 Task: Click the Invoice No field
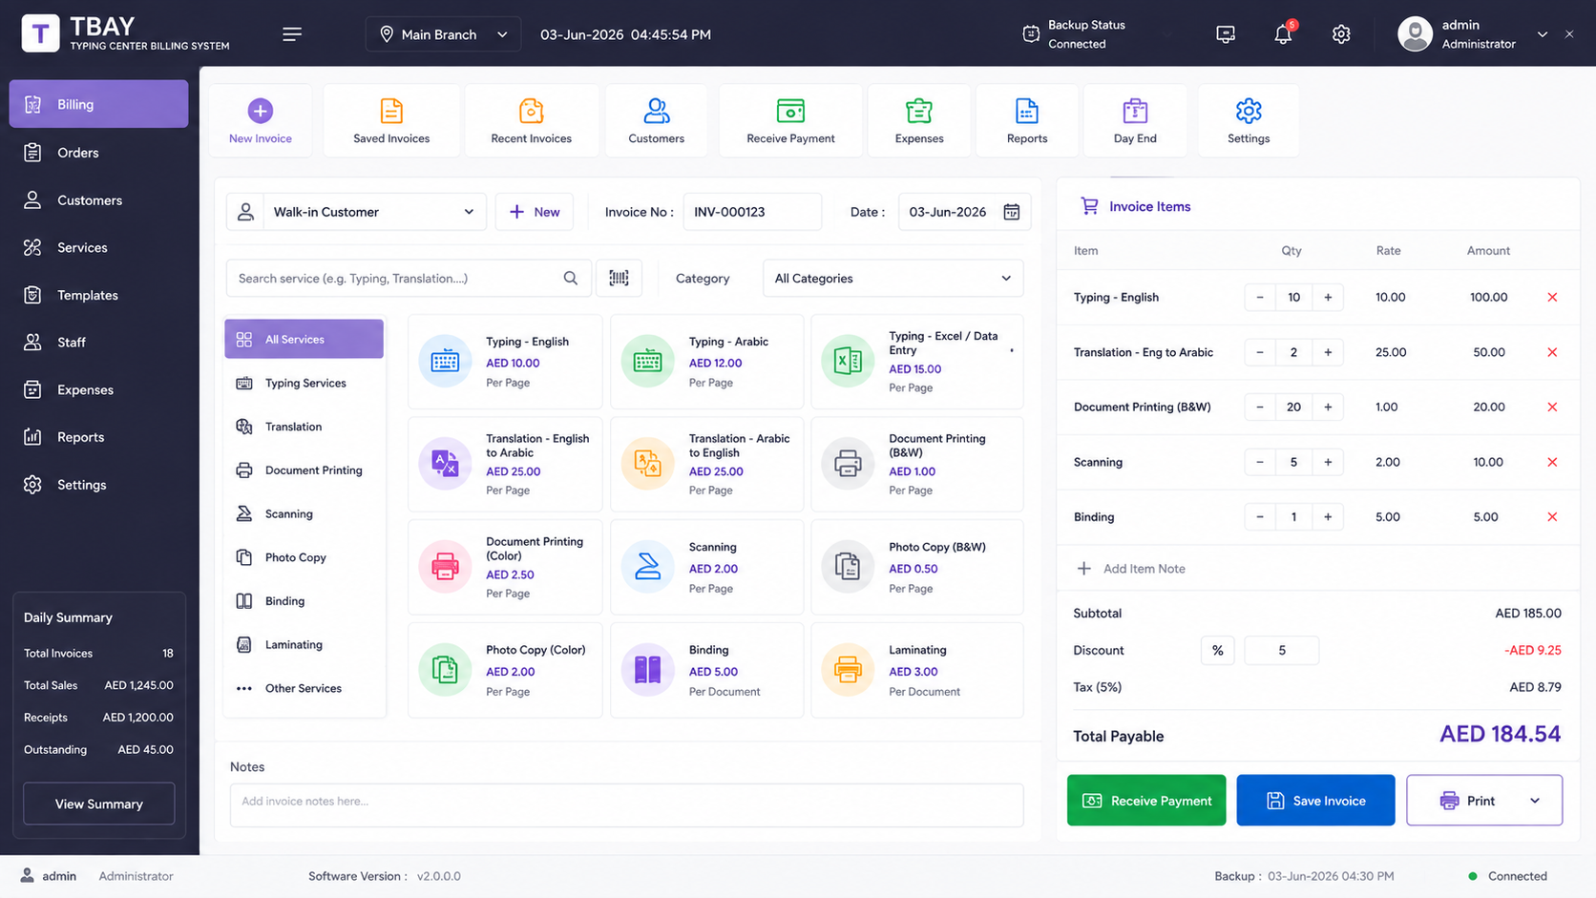pyautogui.click(x=752, y=212)
